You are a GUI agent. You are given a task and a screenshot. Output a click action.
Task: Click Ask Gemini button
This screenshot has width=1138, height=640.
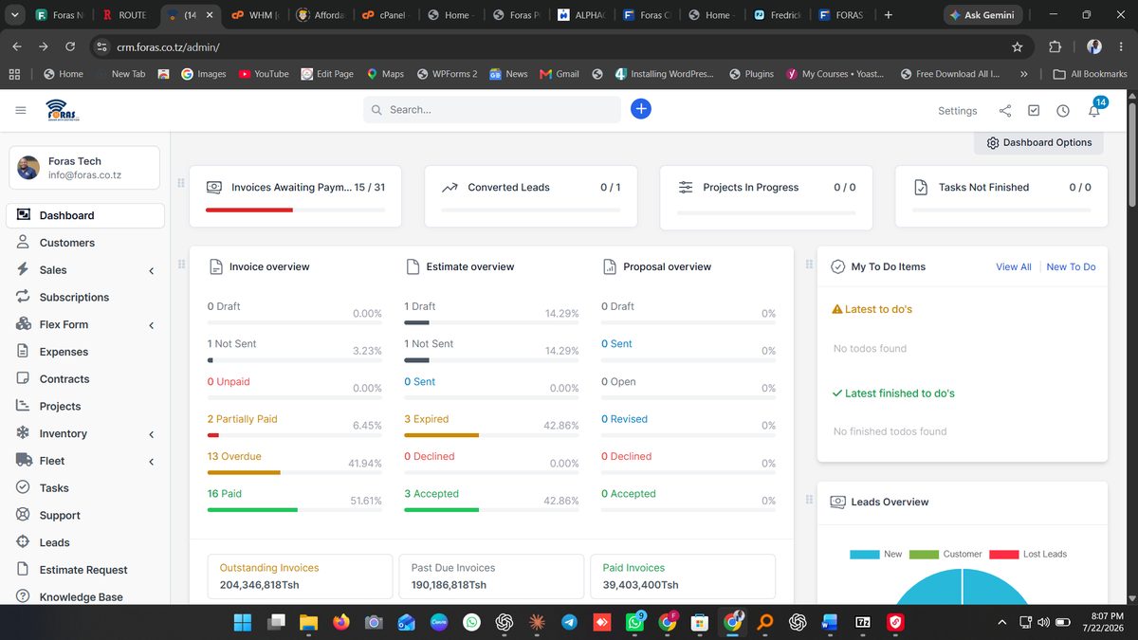[x=982, y=15]
